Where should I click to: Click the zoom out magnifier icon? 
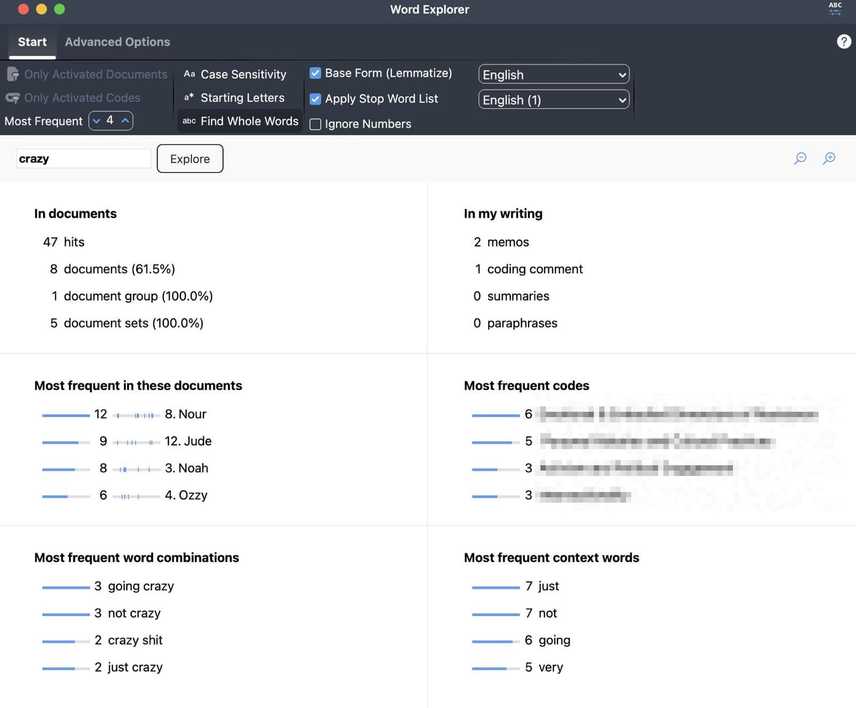coord(800,158)
